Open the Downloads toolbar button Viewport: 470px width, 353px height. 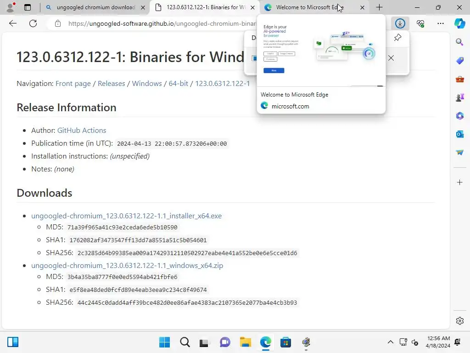400,23
